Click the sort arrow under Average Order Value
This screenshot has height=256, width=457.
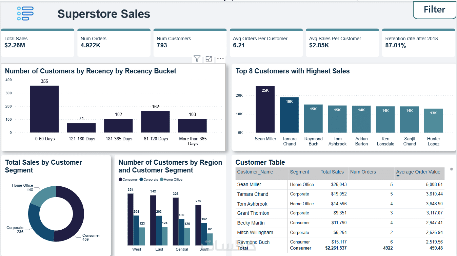[398, 176]
